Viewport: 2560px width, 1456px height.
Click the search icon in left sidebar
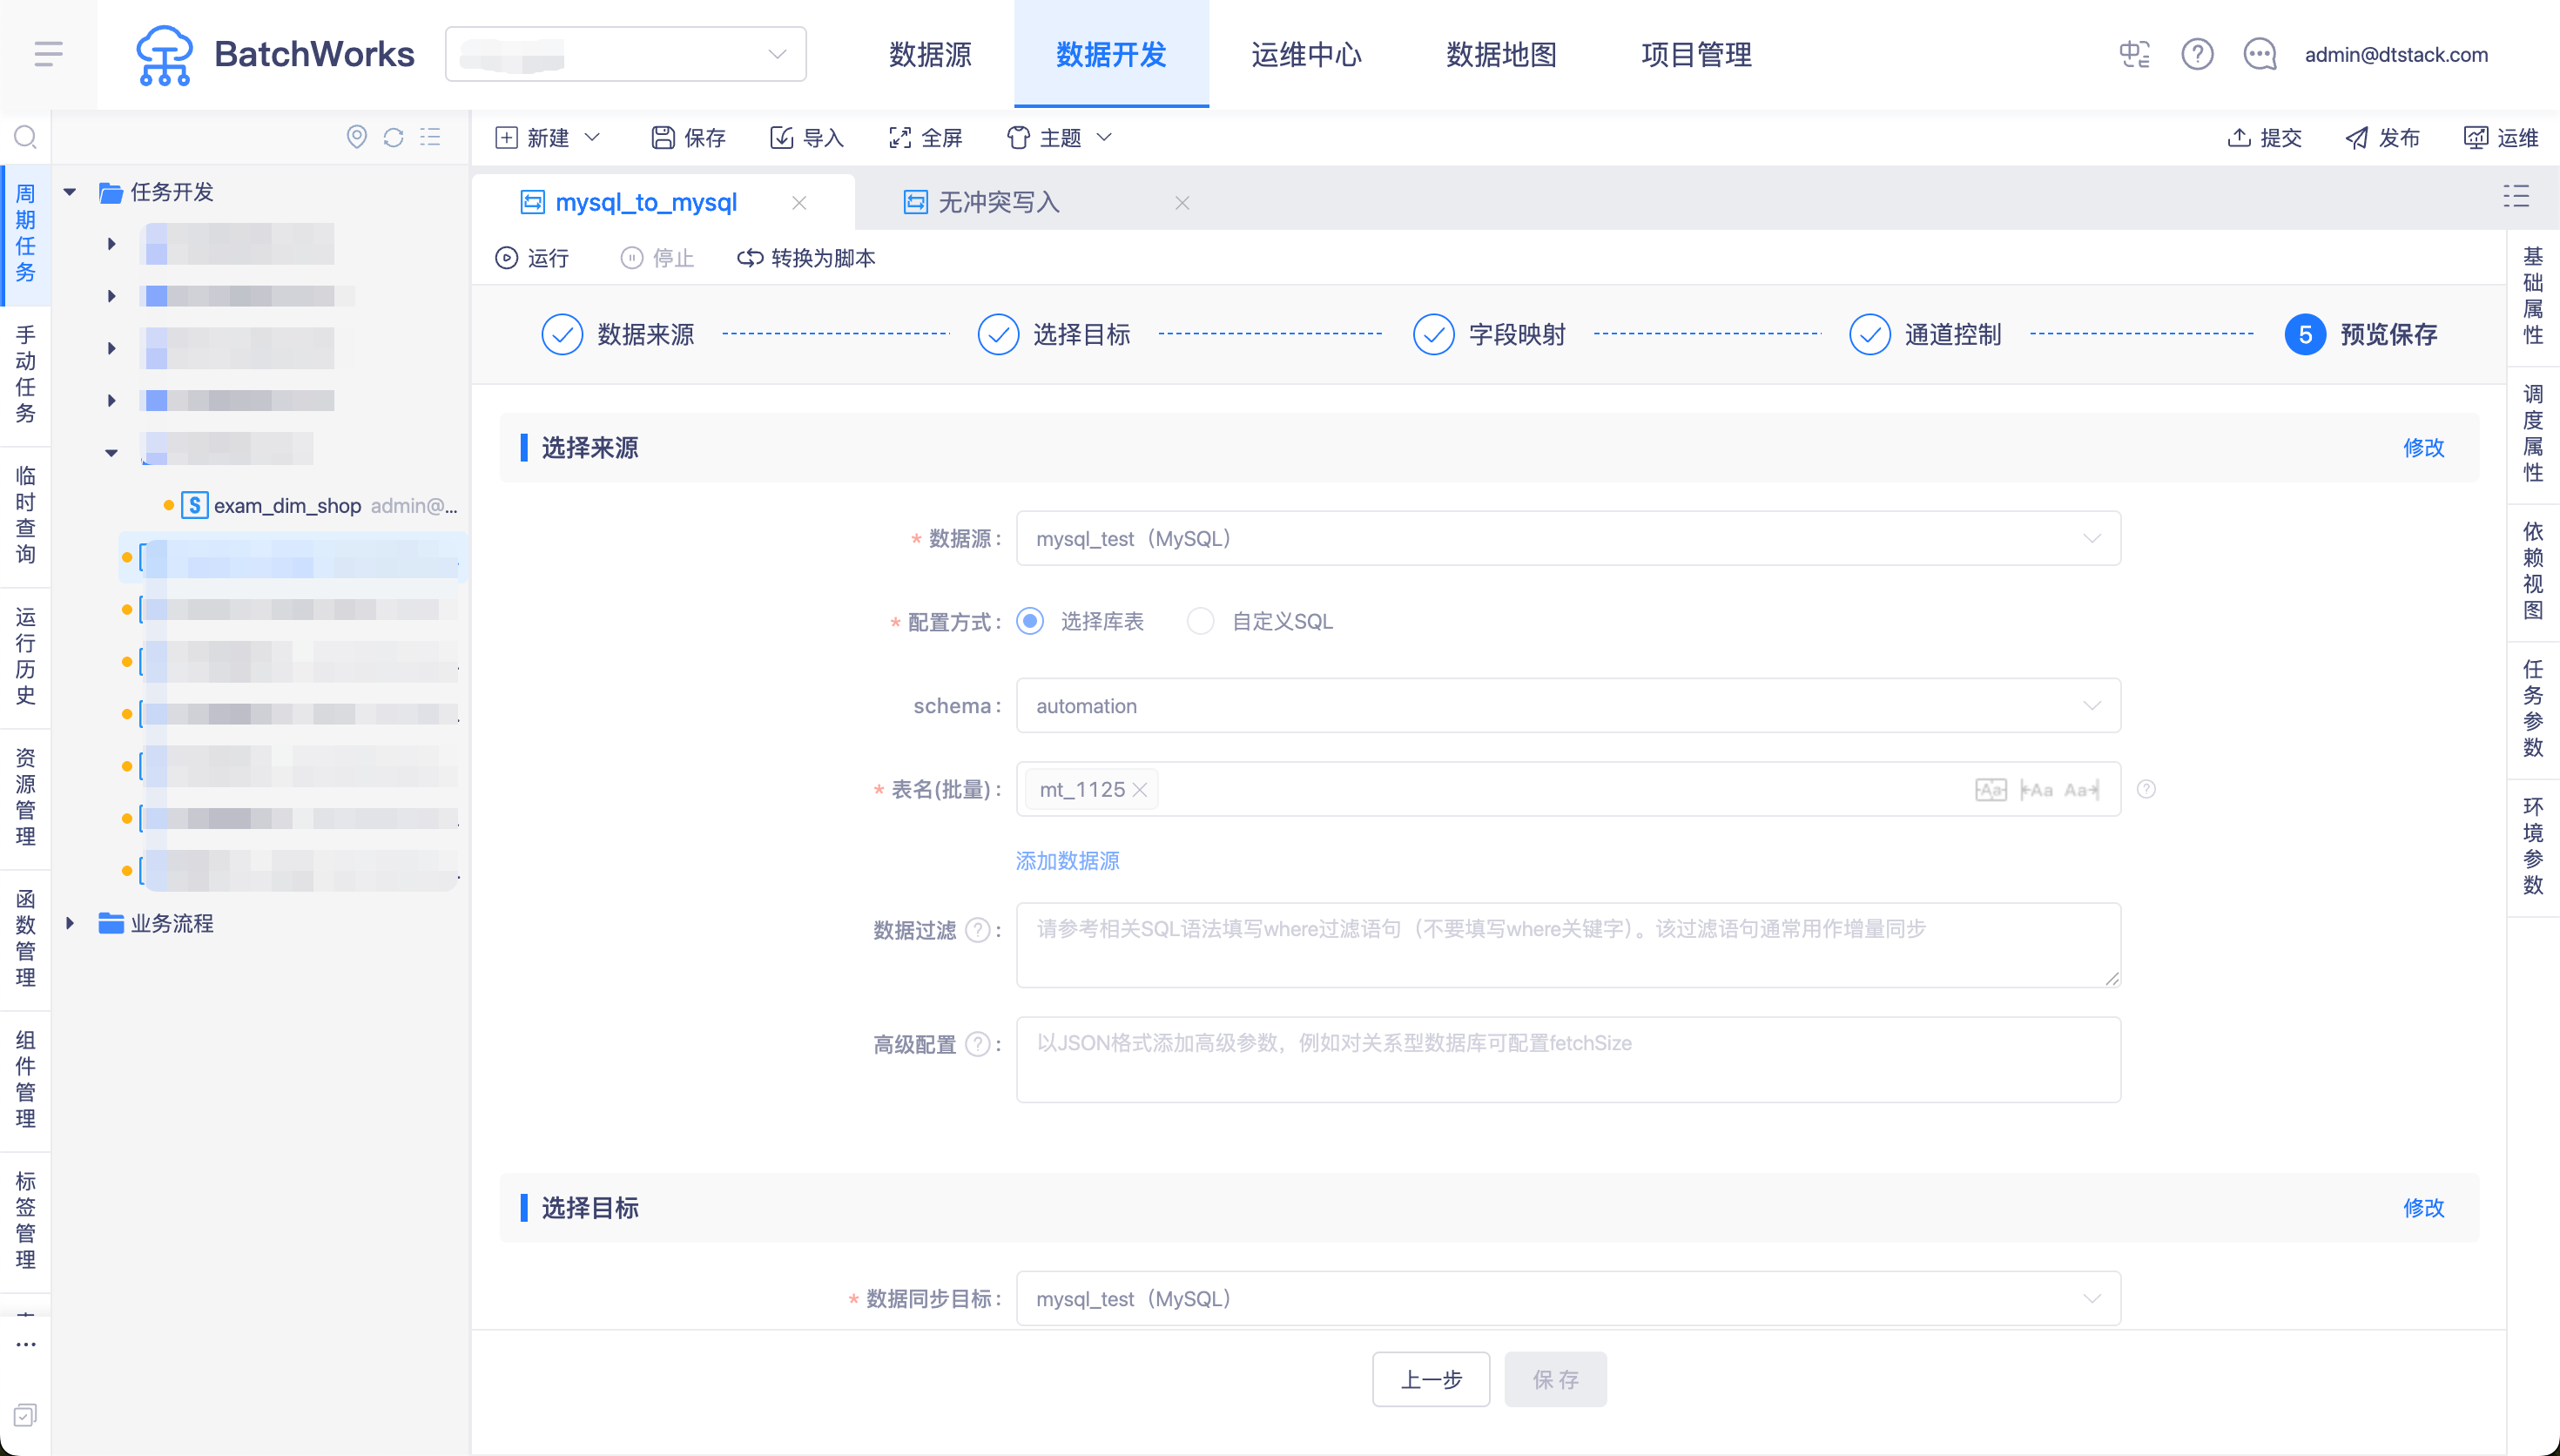(x=25, y=137)
